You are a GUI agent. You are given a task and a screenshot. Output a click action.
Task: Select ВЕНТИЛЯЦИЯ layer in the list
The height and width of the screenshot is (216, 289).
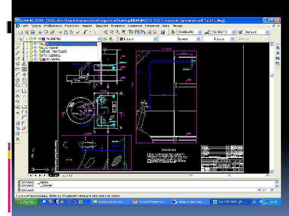[63, 52]
